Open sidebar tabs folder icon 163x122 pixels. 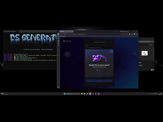click(58, 41)
